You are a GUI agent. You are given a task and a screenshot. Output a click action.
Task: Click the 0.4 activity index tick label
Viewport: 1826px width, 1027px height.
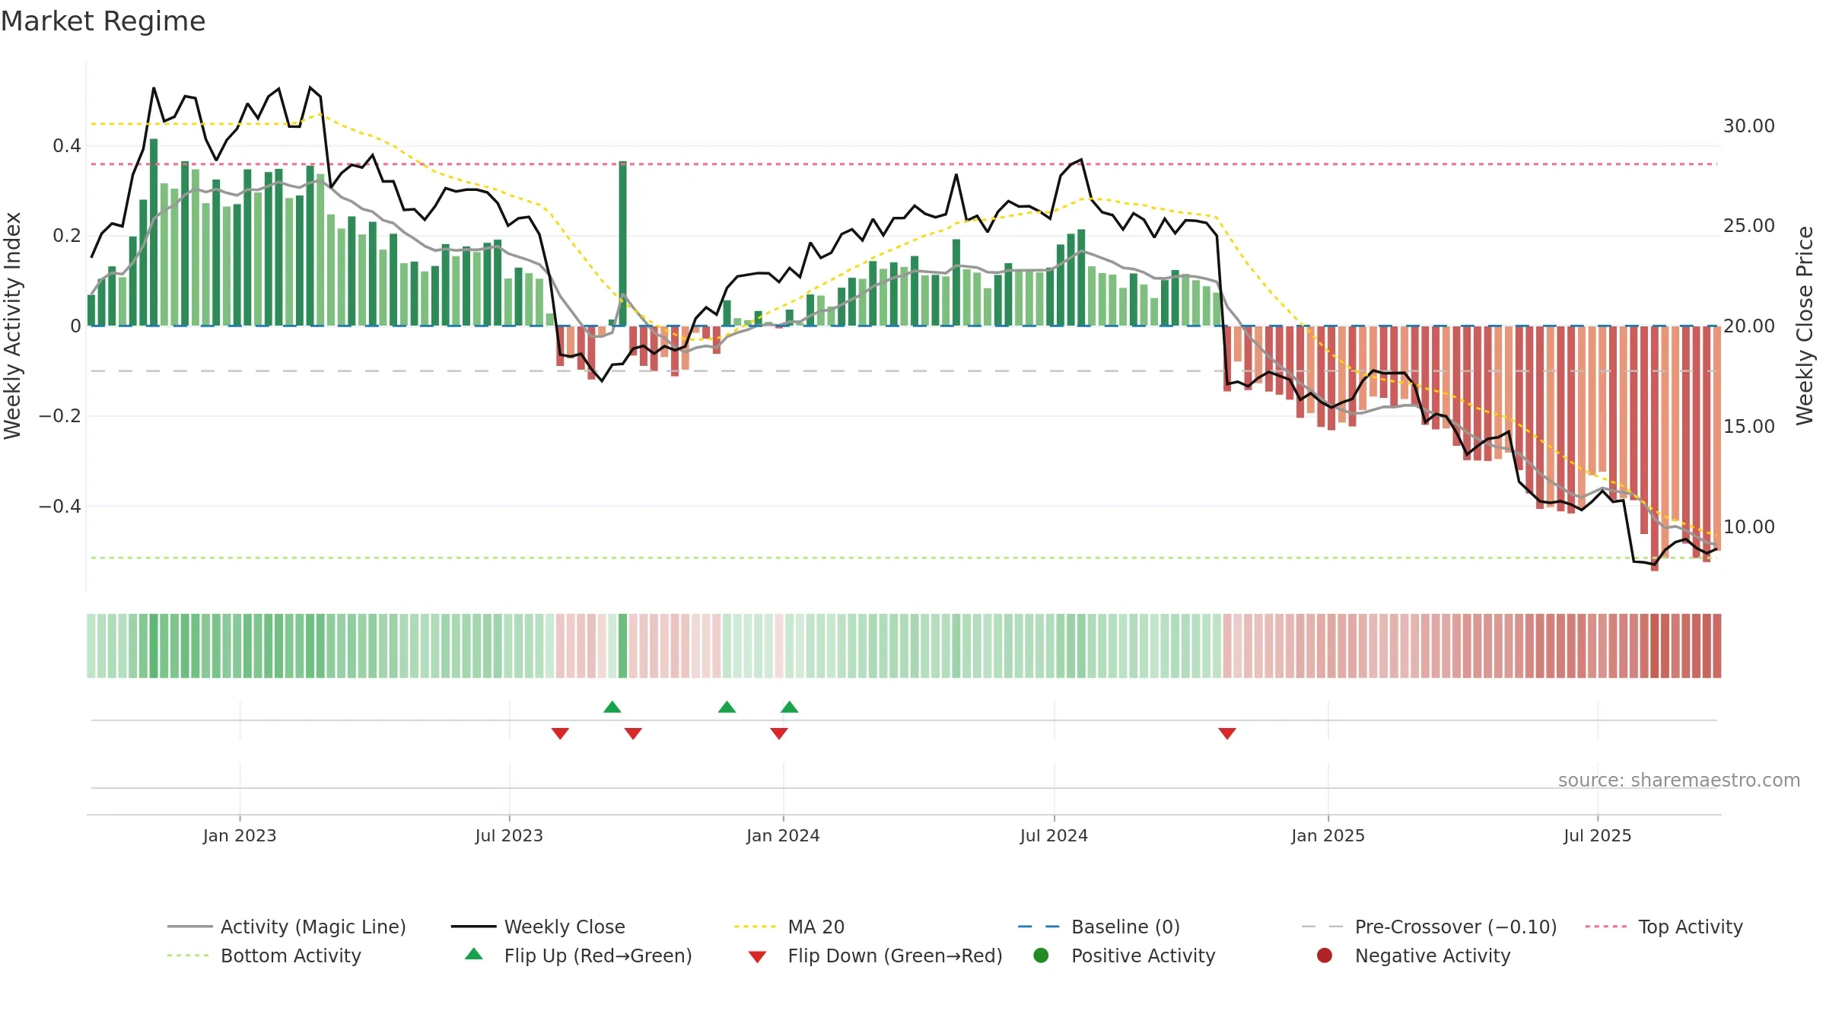(67, 145)
